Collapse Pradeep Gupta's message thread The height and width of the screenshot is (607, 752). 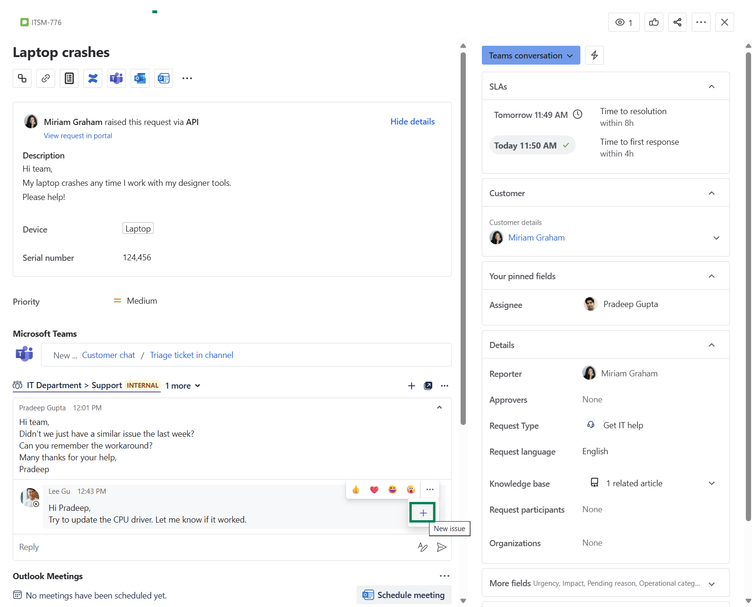pos(439,407)
